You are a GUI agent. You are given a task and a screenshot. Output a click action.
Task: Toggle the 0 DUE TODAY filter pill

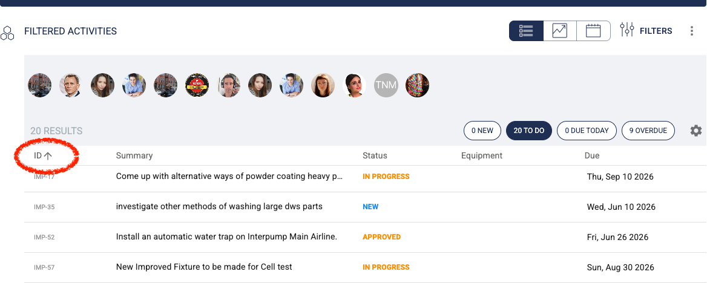pyautogui.click(x=587, y=131)
